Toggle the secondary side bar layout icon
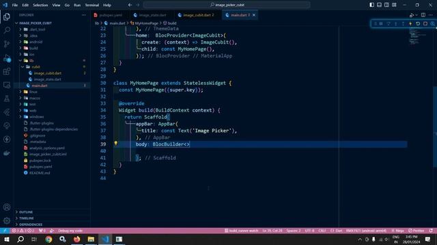 tap(386, 5)
